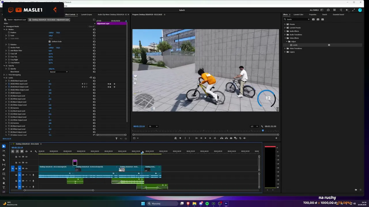This screenshot has width=369, height=207.
Task: Click the Play button in Program monitor
Action: pos(206,138)
